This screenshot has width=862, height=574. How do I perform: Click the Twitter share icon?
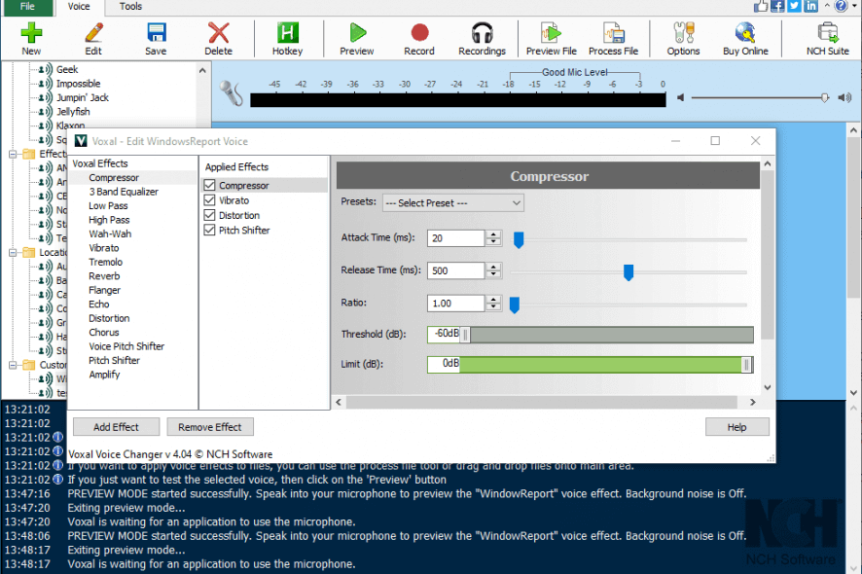pyautogui.click(x=794, y=6)
